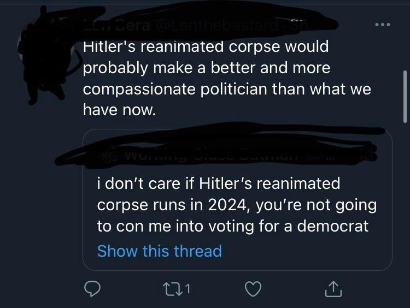The width and height of the screenshot is (410, 308).
Task: Open the reply speech bubble icon
Action: 92,289
